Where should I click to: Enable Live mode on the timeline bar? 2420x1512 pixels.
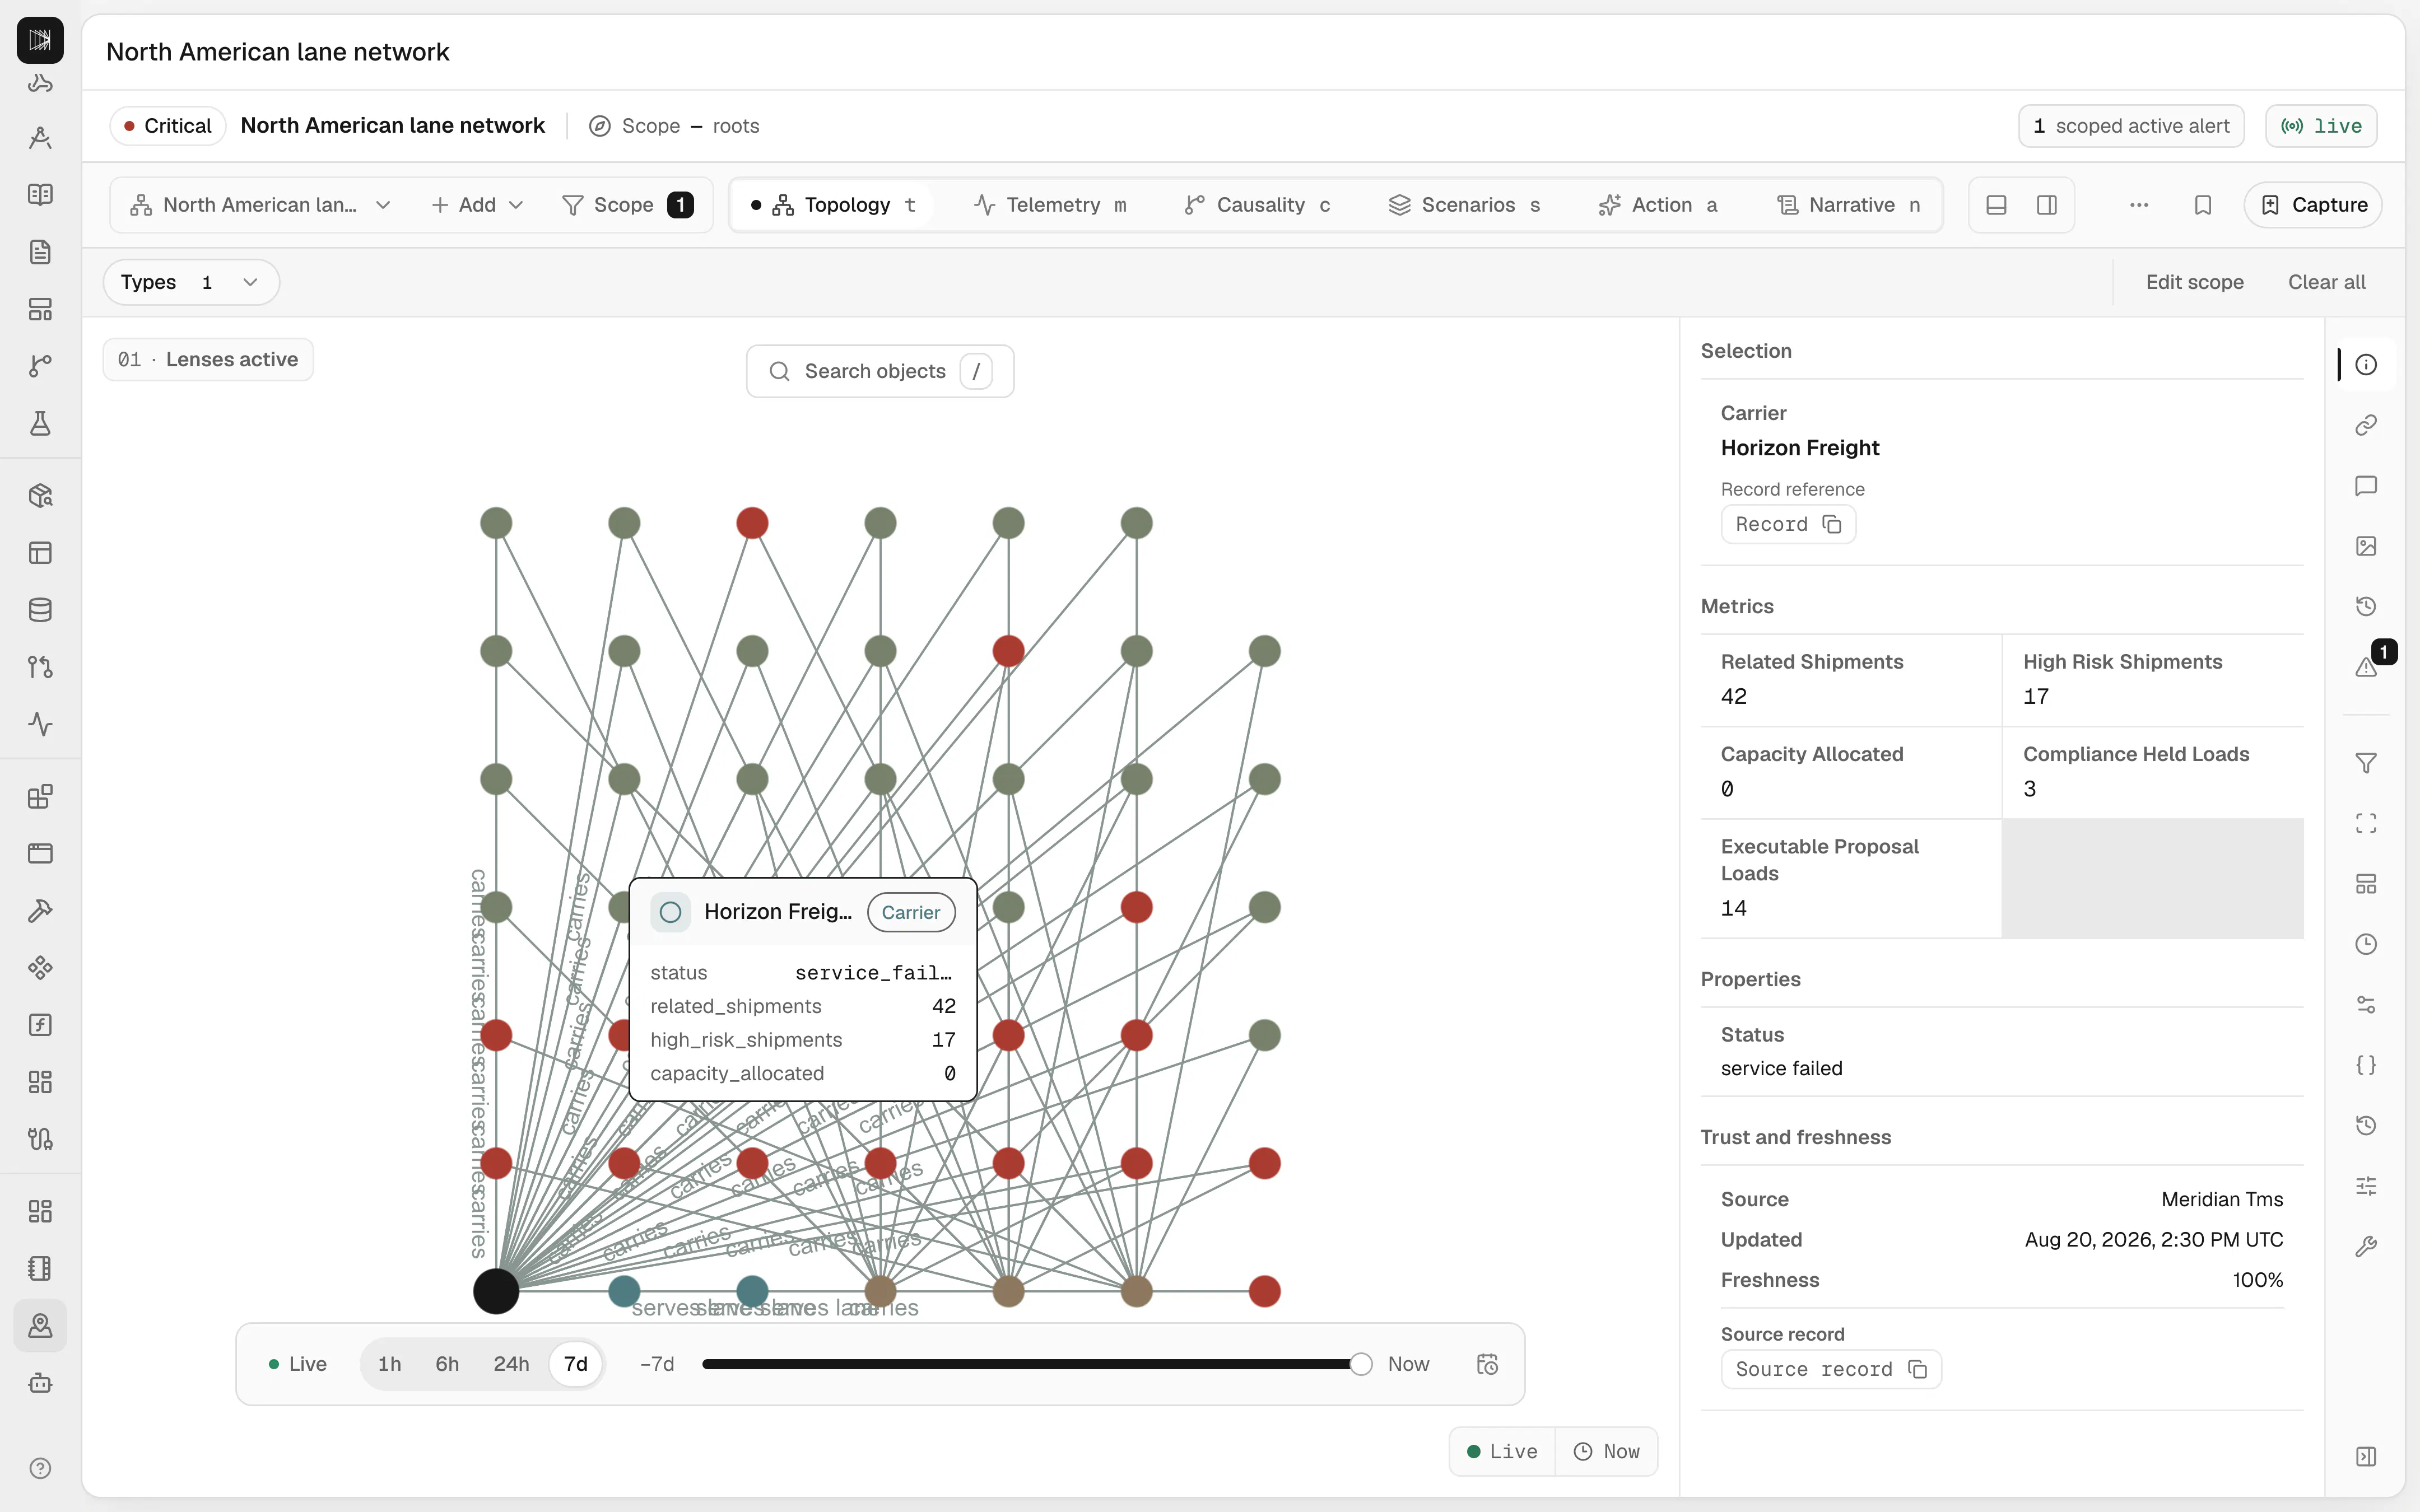[x=298, y=1364]
